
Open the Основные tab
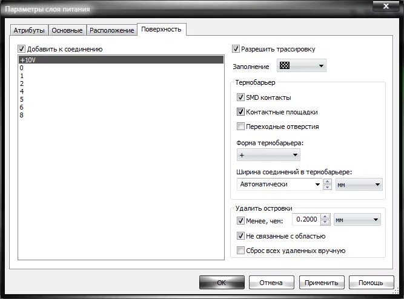(67, 30)
